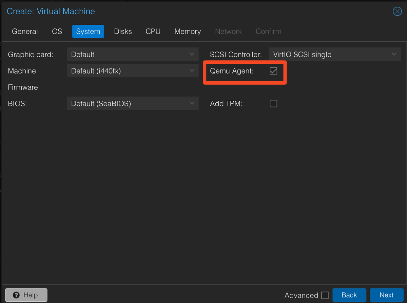The width and height of the screenshot is (407, 303).
Task: Toggle the Qemu Agent checkbox
Action: tap(273, 71)
